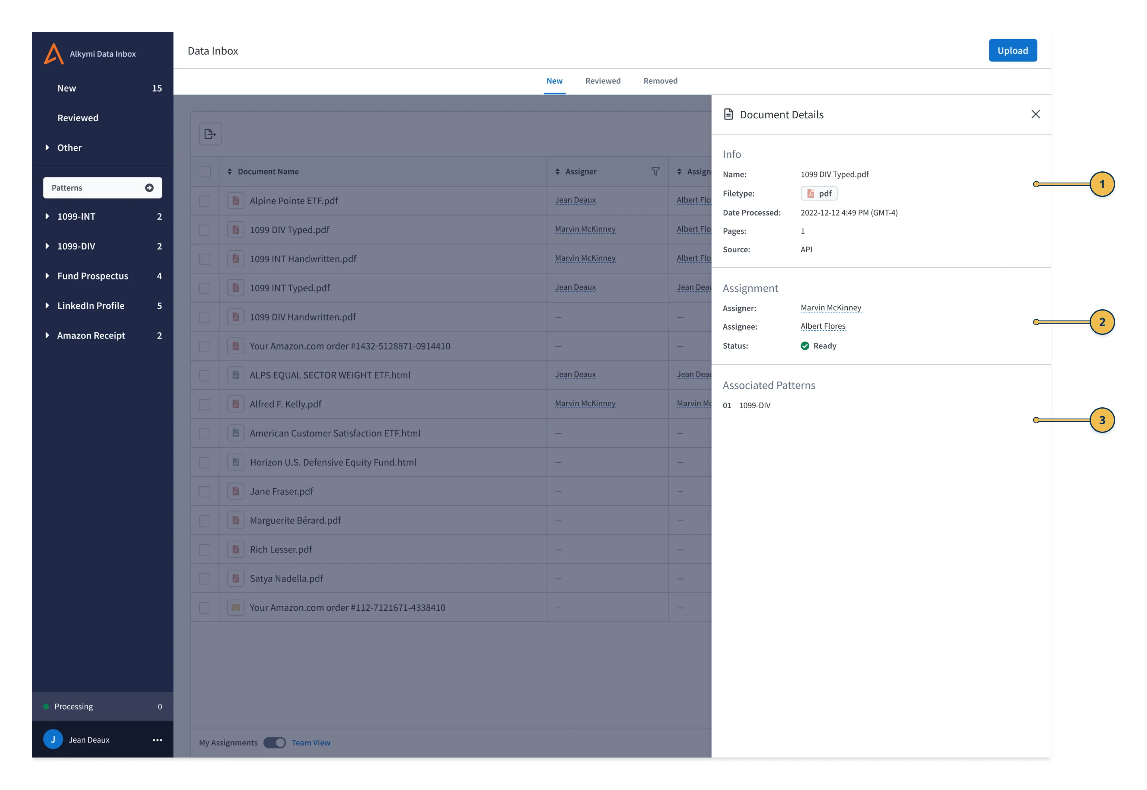Check the 1099 INT Typed.pdf row checkbox
The height and width of the screenshot is (790, 1147).
(204, 289)
